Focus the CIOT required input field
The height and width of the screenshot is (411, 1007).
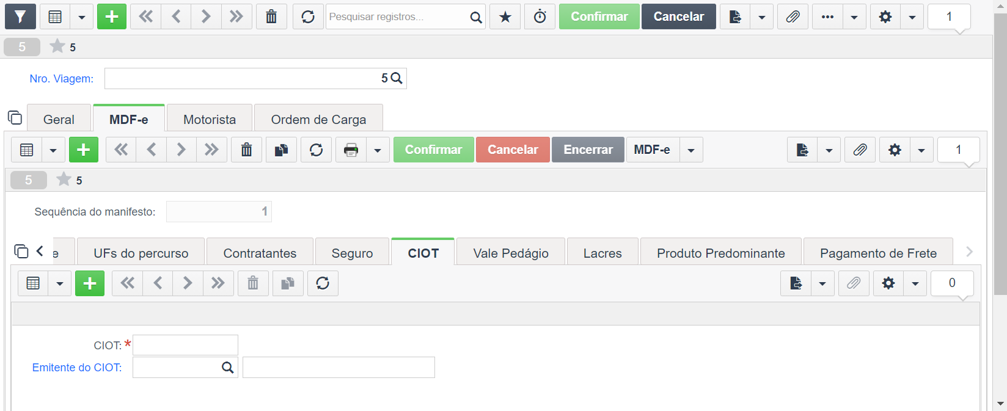pos(185,345)
